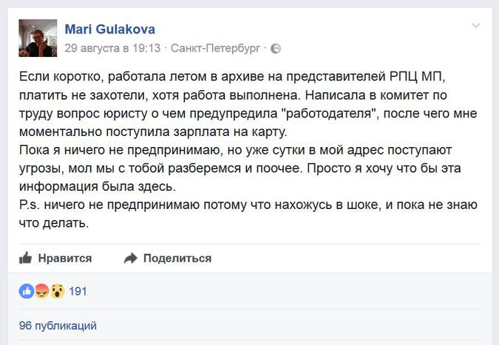
Task: Click the blue Like reaction emoji
Action: pos(27,291)
